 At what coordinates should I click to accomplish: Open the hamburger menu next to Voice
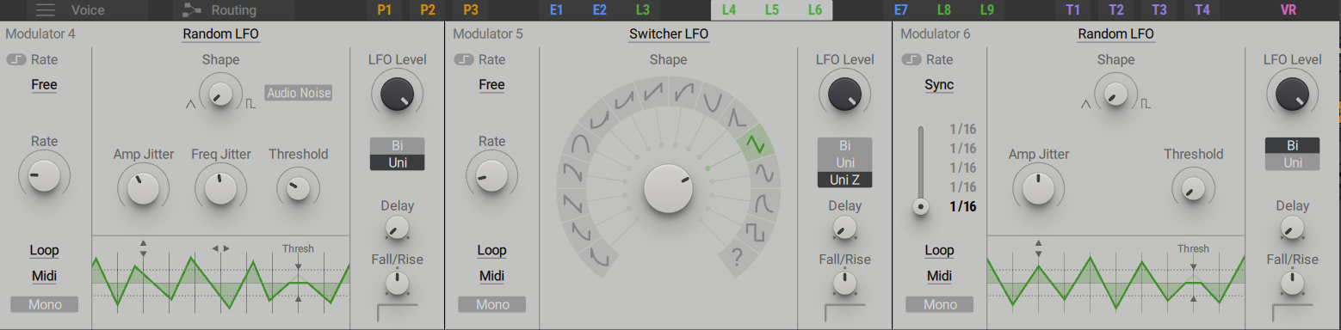[x=45, y=10]
